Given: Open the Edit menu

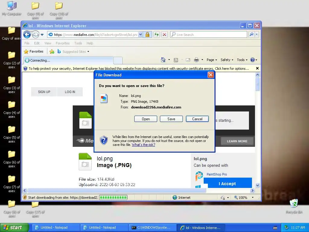Looking at the screenshot, I should [x=37, y=43].
